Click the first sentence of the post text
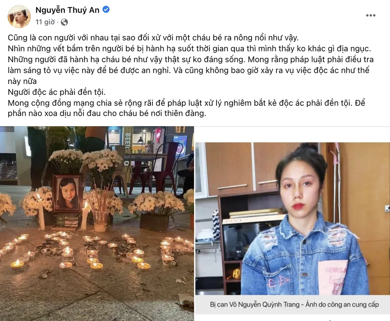 pos(153,38)
